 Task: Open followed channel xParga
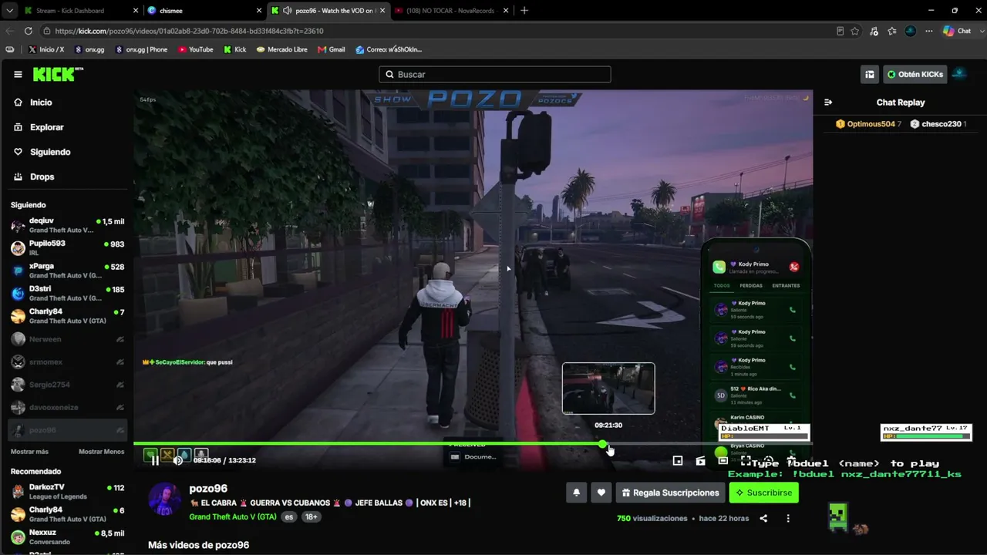[67, 271]
